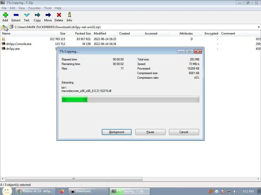Switch to the Chrome dnSpy release taskbar item

pyautogui.click(x=35, y=191)
